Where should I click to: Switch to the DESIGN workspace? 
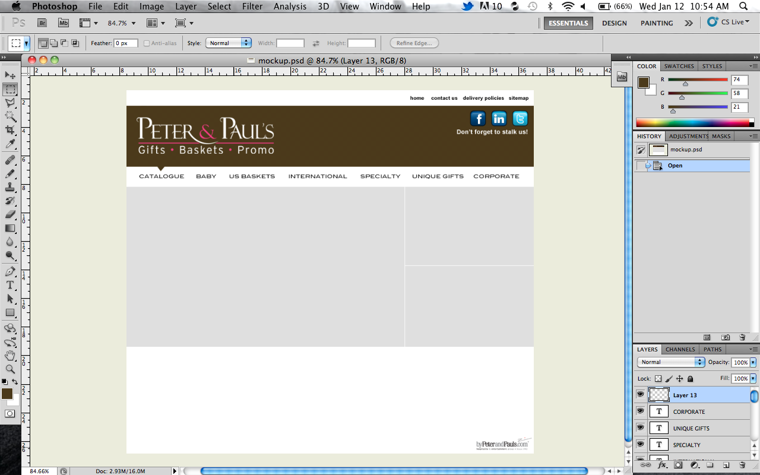[x=614, y=23]
